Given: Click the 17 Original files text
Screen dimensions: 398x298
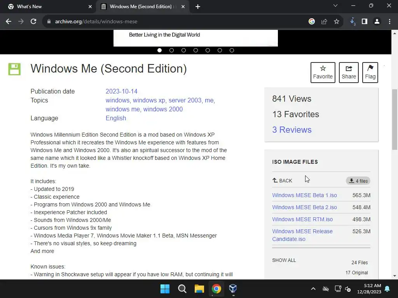Looking at the screenshot, I should point(356,273).
